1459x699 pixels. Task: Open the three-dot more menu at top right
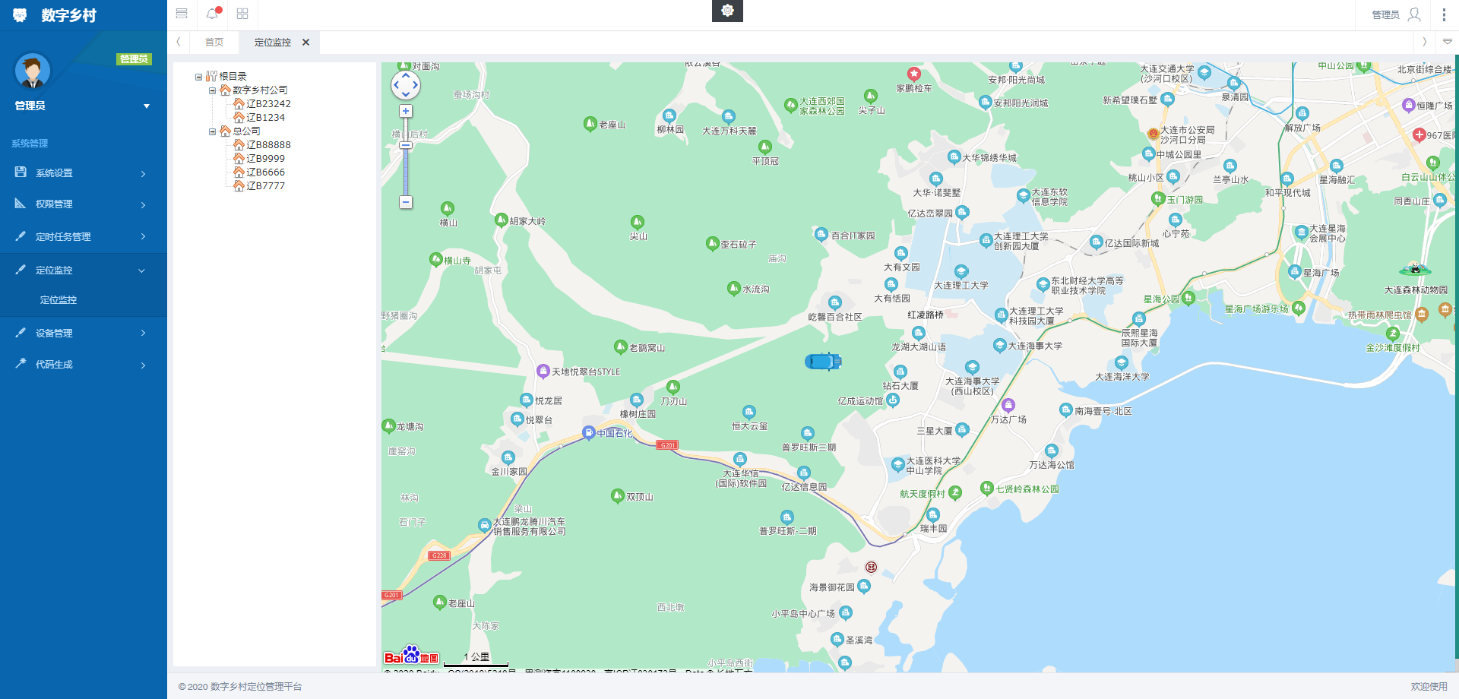pyautogui.click(x=1444, y=14)
